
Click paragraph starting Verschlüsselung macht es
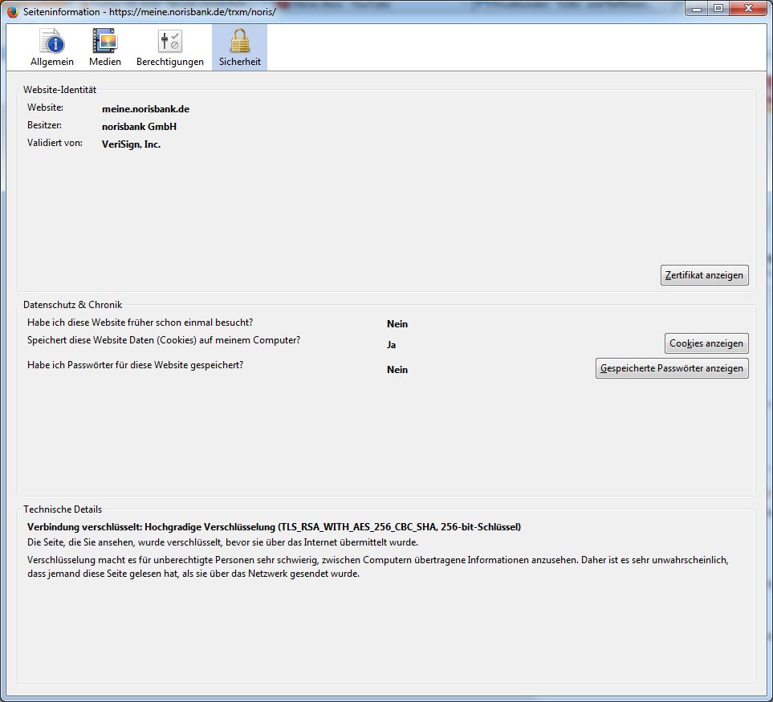click(x=377, y=567)
